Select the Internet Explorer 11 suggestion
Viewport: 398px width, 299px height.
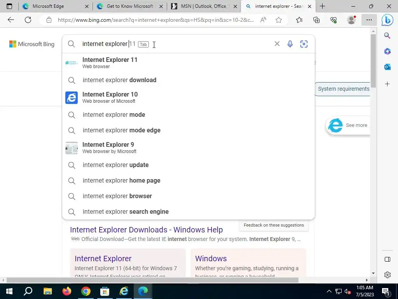point(189,63)
